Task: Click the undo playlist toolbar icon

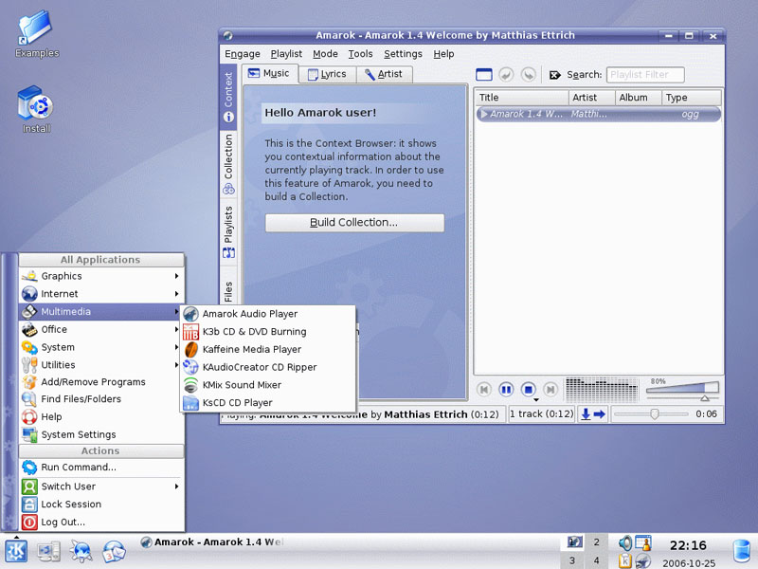Action: point(506,75)
